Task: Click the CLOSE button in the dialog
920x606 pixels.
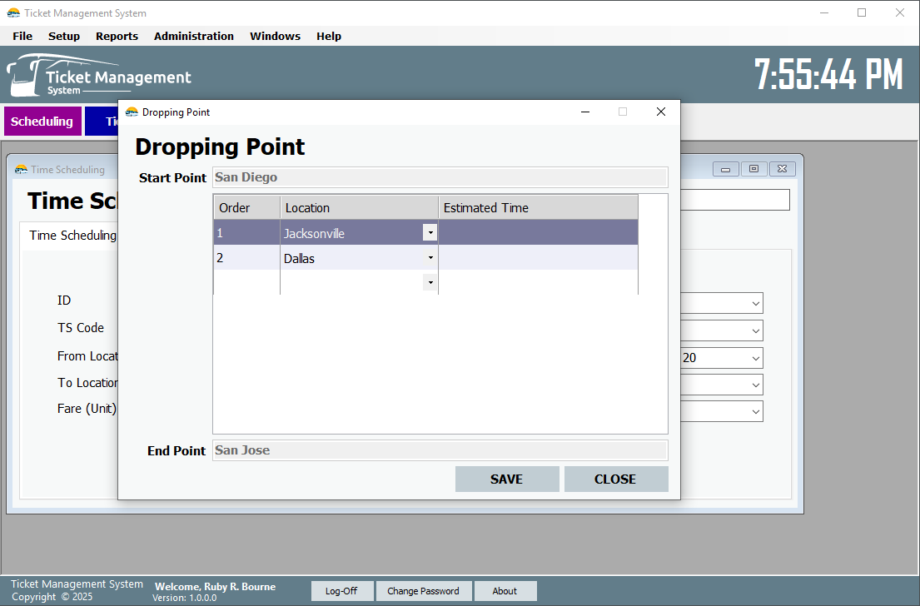Action: [616, 479]
